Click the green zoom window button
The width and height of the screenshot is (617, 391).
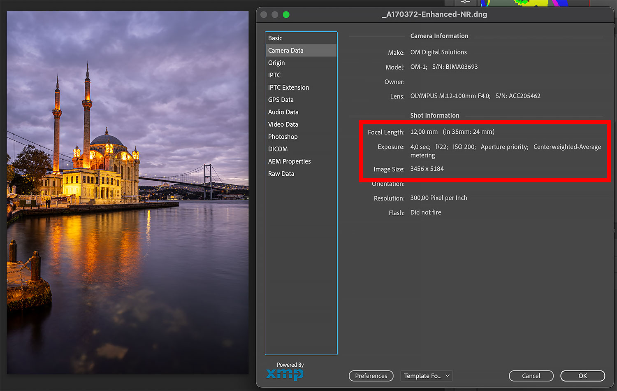pos(286,15)
